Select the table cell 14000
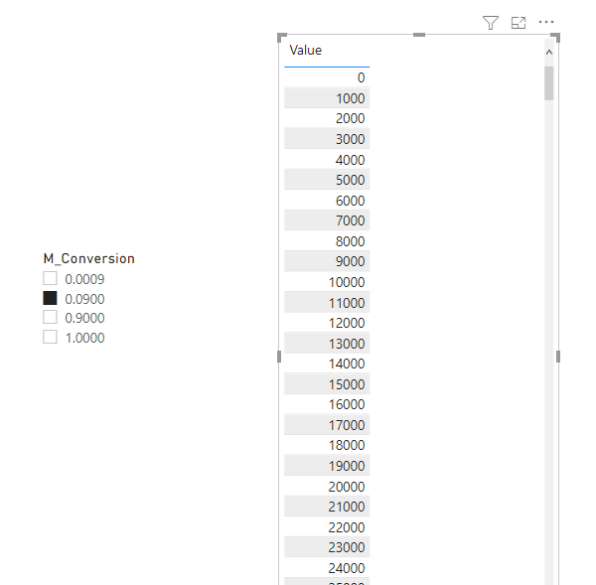The width and height of the screenshot is (596, 585). 327,364
